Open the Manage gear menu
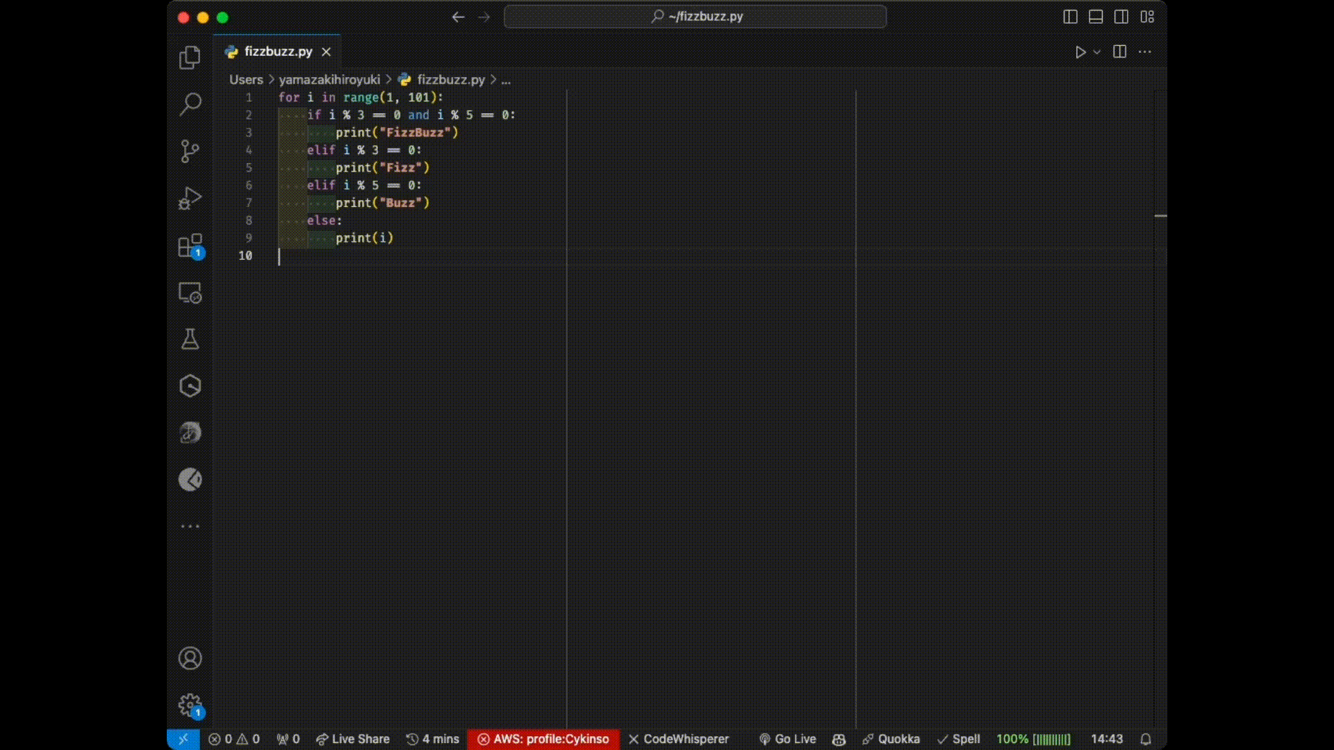 pyautogui.click(x=190, y=706)
